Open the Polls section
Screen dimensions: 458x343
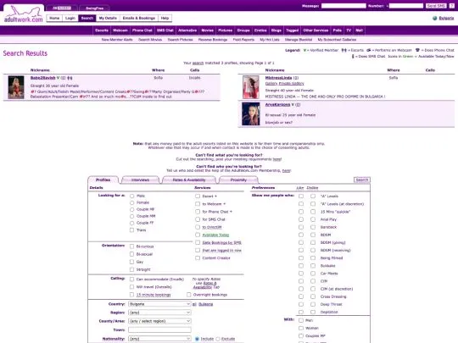(338, 30)
